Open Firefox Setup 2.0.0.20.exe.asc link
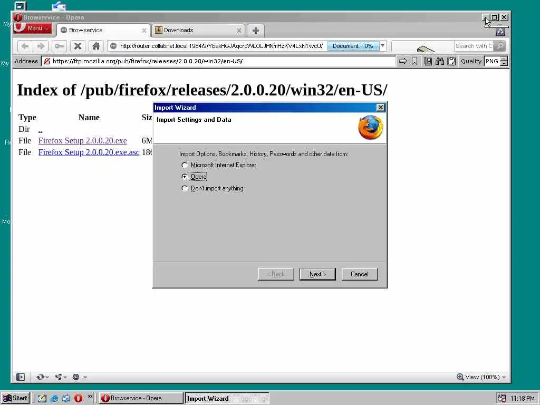This screenshot has height=405, width=540. pyautogui.click(x=89, y=152)
